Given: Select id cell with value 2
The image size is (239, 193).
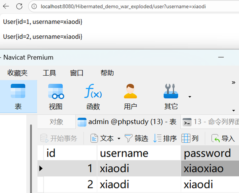Looking at the screenshot, I should pos(70,184).
